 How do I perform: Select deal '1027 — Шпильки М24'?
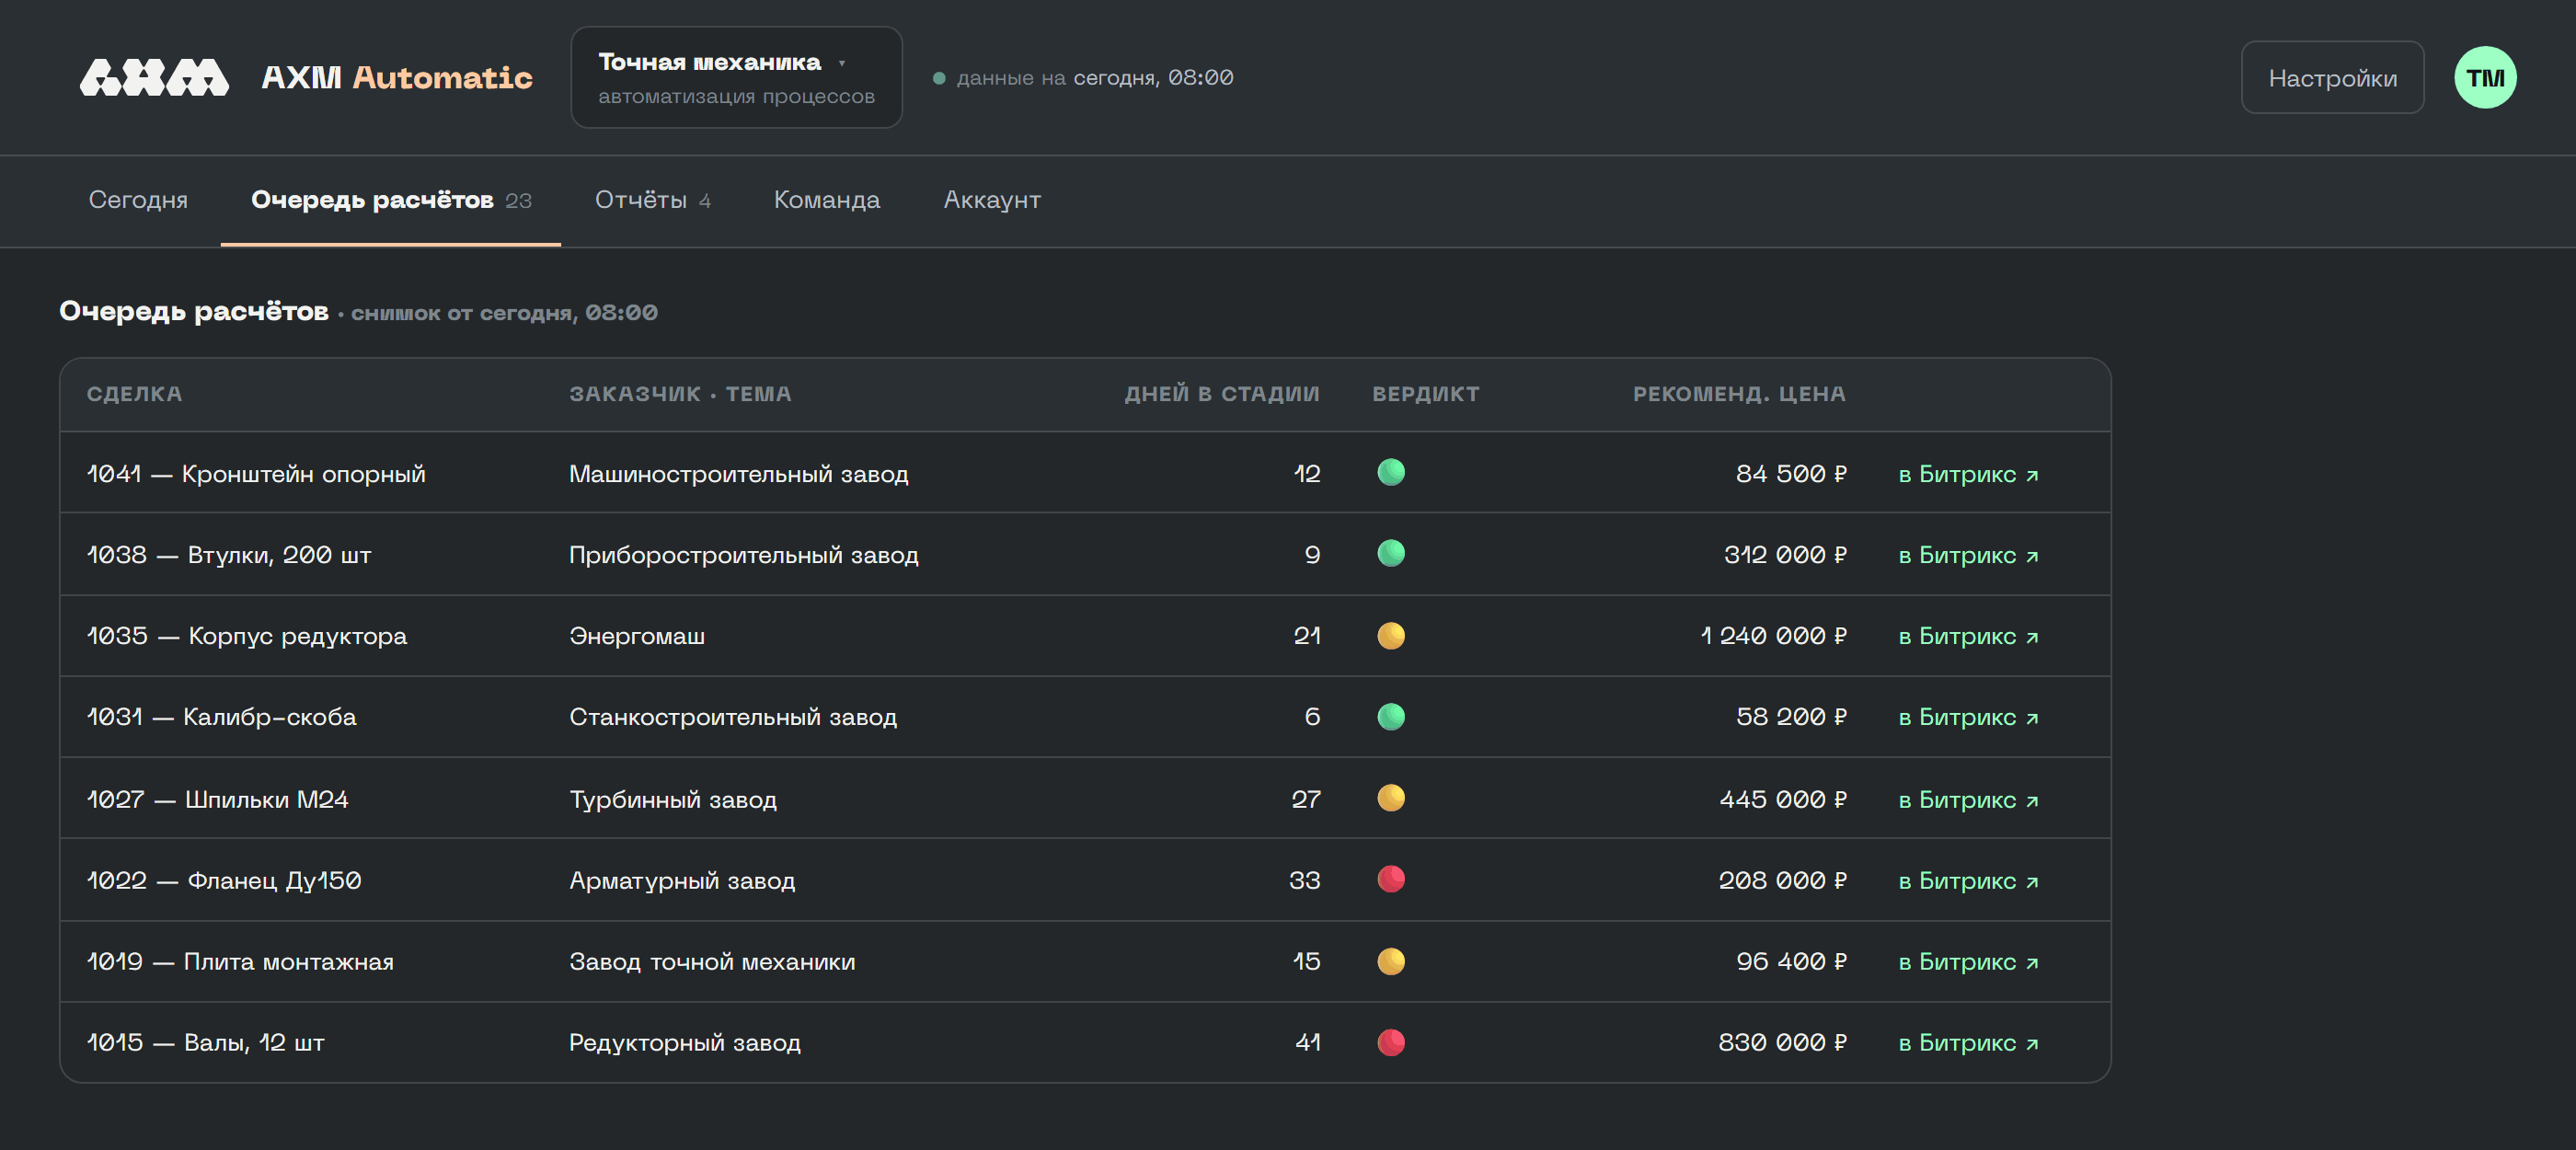(217, 800)
